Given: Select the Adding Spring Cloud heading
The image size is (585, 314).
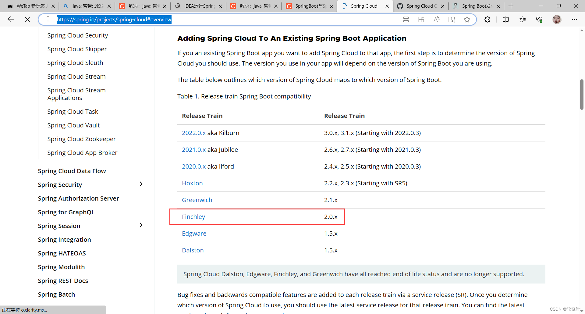Looking at the screenshot, I should pyautogui.click(x=292, y=38).
